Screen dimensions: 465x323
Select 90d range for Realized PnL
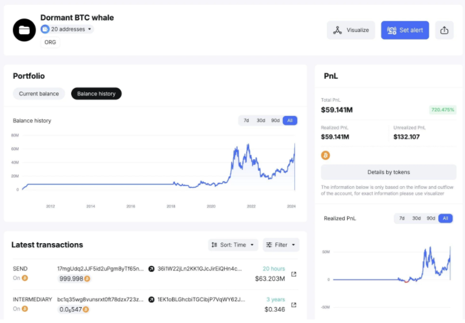pyautogui.click(x=431, y=218)
